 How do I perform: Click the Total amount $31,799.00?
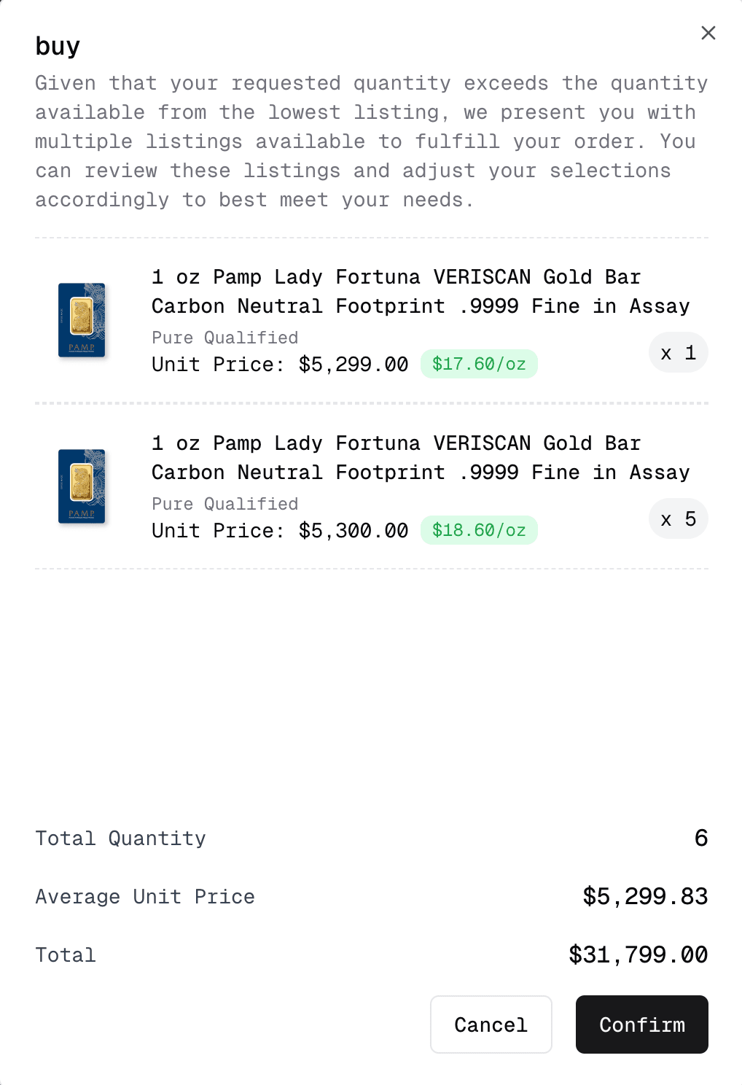tap(638, 954)
